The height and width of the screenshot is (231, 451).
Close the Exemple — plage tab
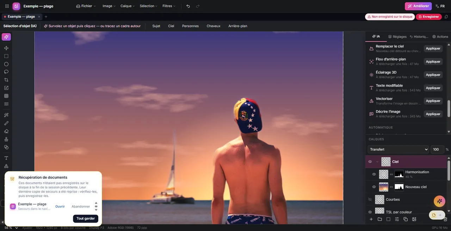[39, 17]
